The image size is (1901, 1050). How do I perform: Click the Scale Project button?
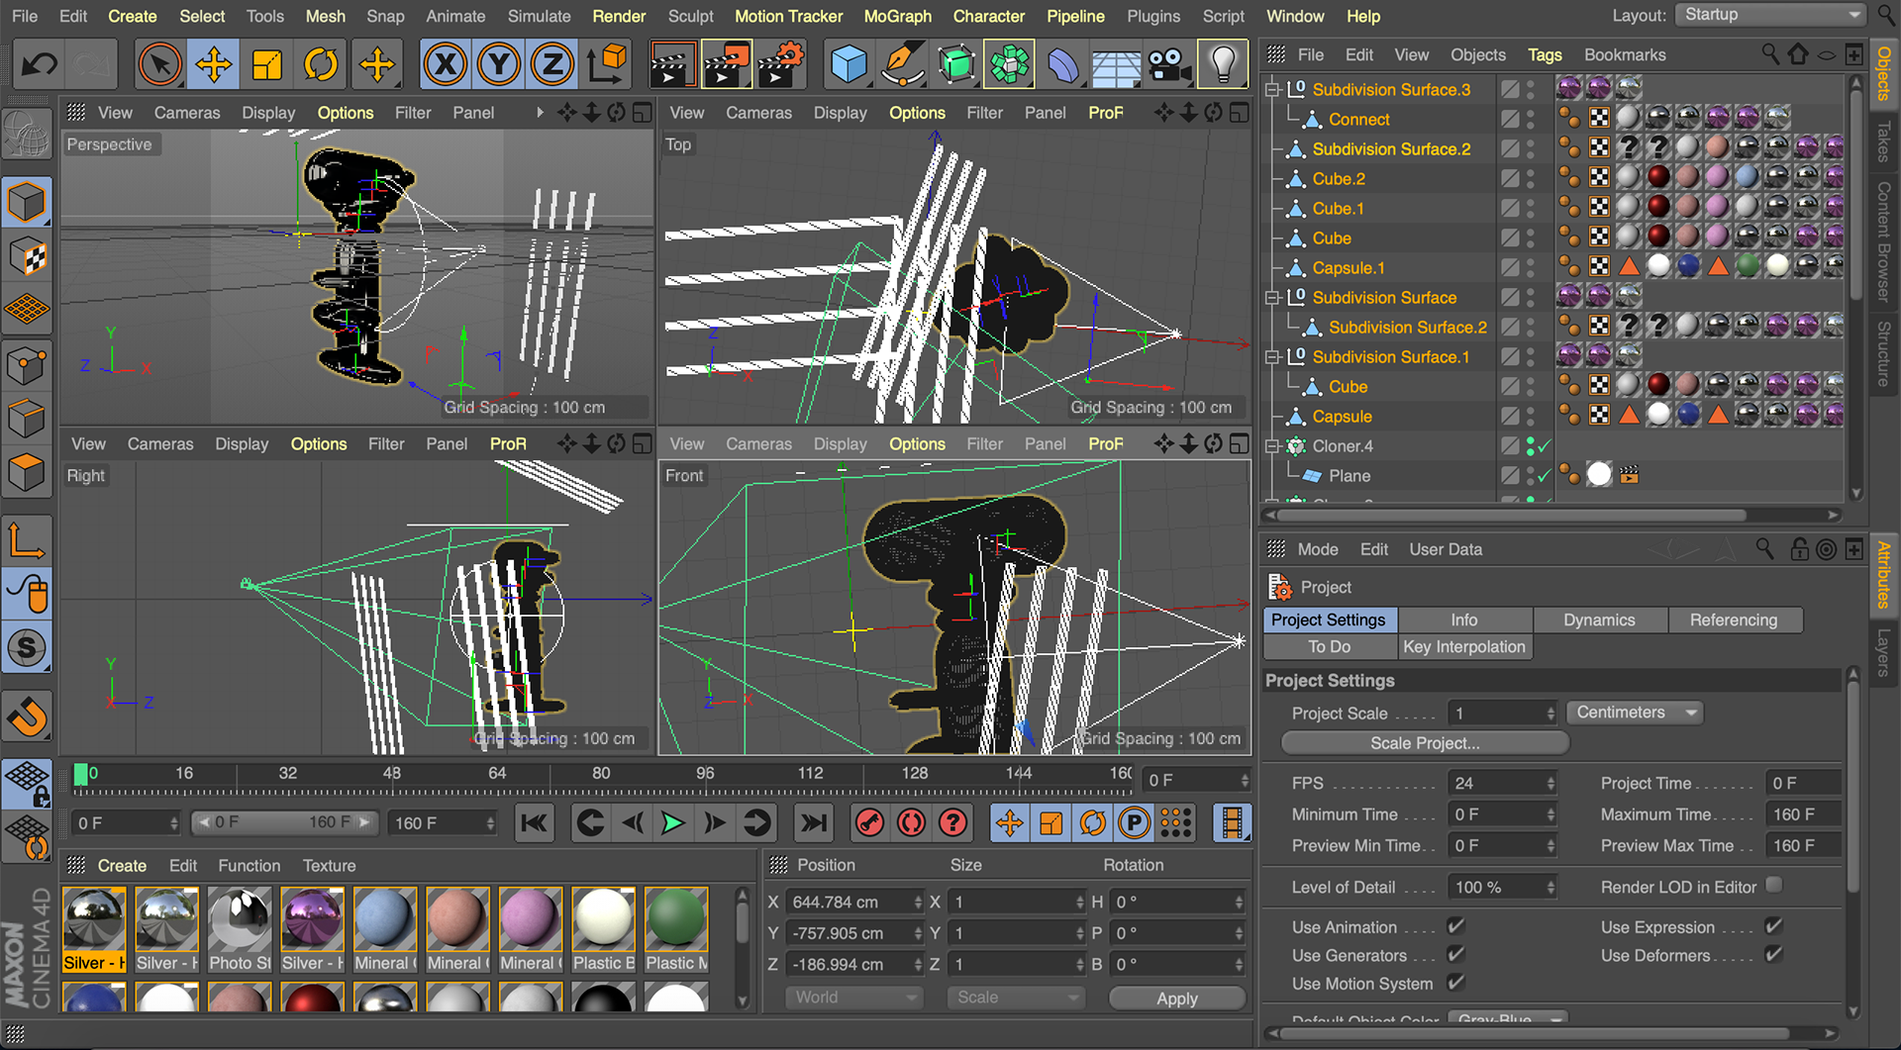point(1424,743)
